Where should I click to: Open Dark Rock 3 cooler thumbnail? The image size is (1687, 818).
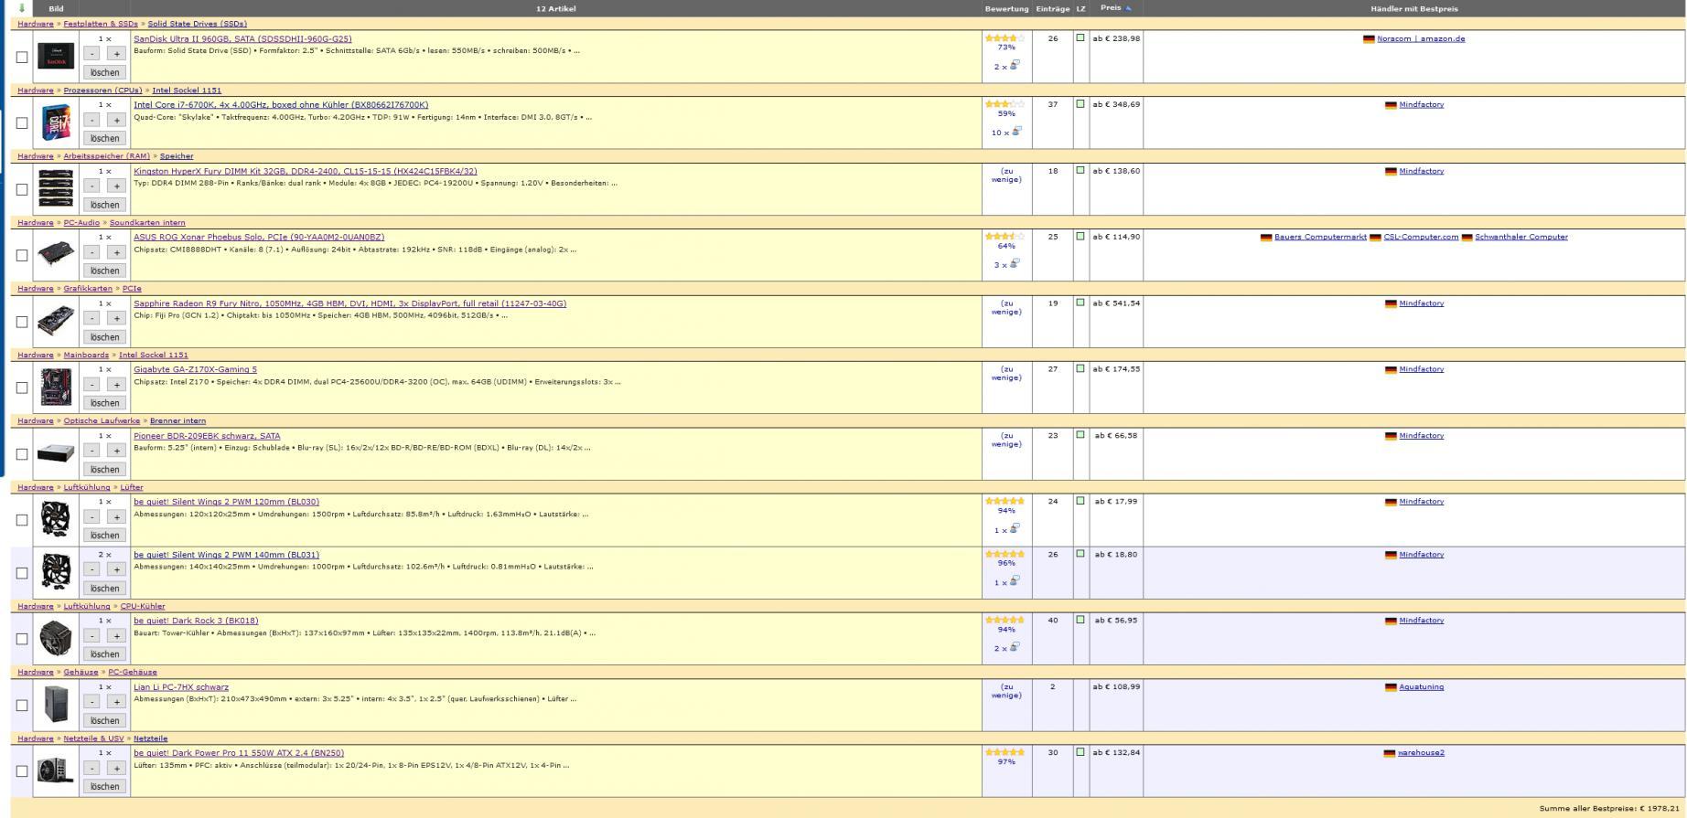[x=56, y=638]
